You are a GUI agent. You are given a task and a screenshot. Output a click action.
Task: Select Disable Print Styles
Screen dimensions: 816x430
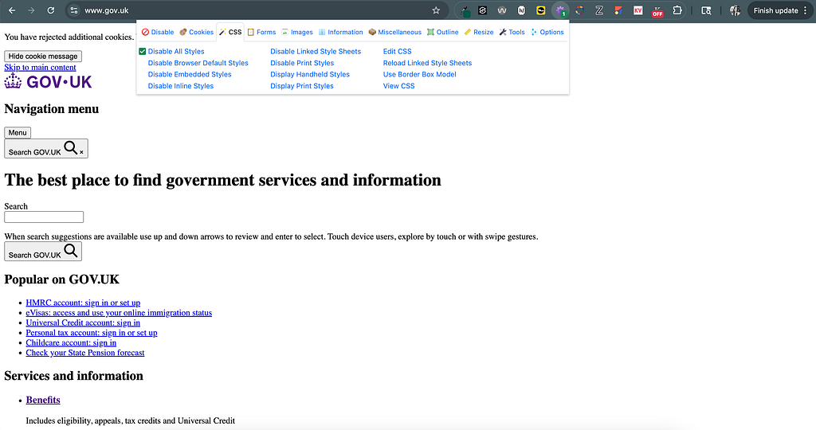tap(302, 63)
